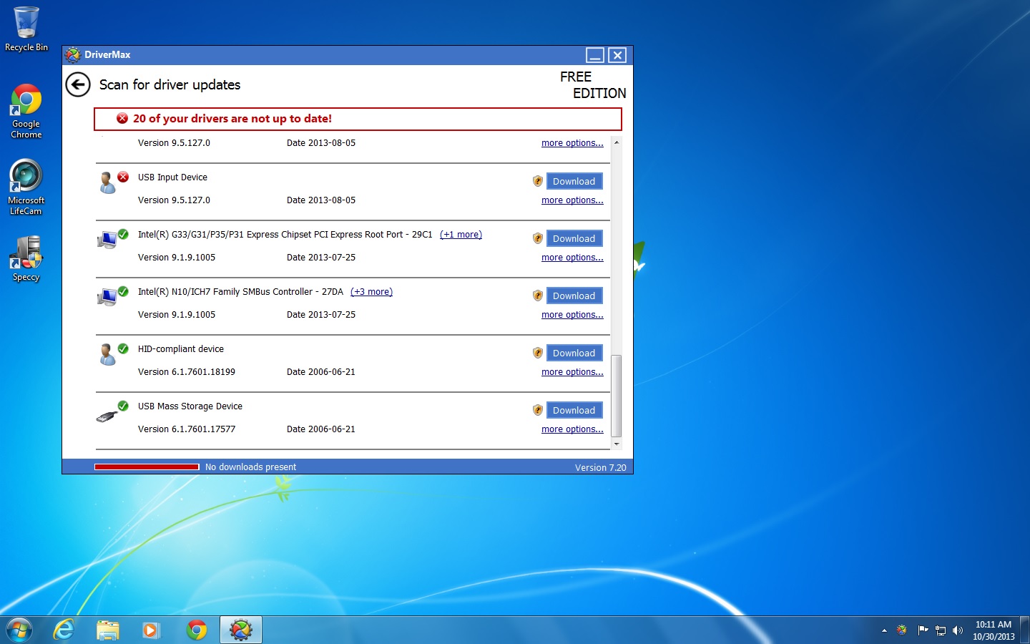Go back using the back arrow icon
Image resolution: width=1030 pixels, height=644 pixels.
click(78, 84)
